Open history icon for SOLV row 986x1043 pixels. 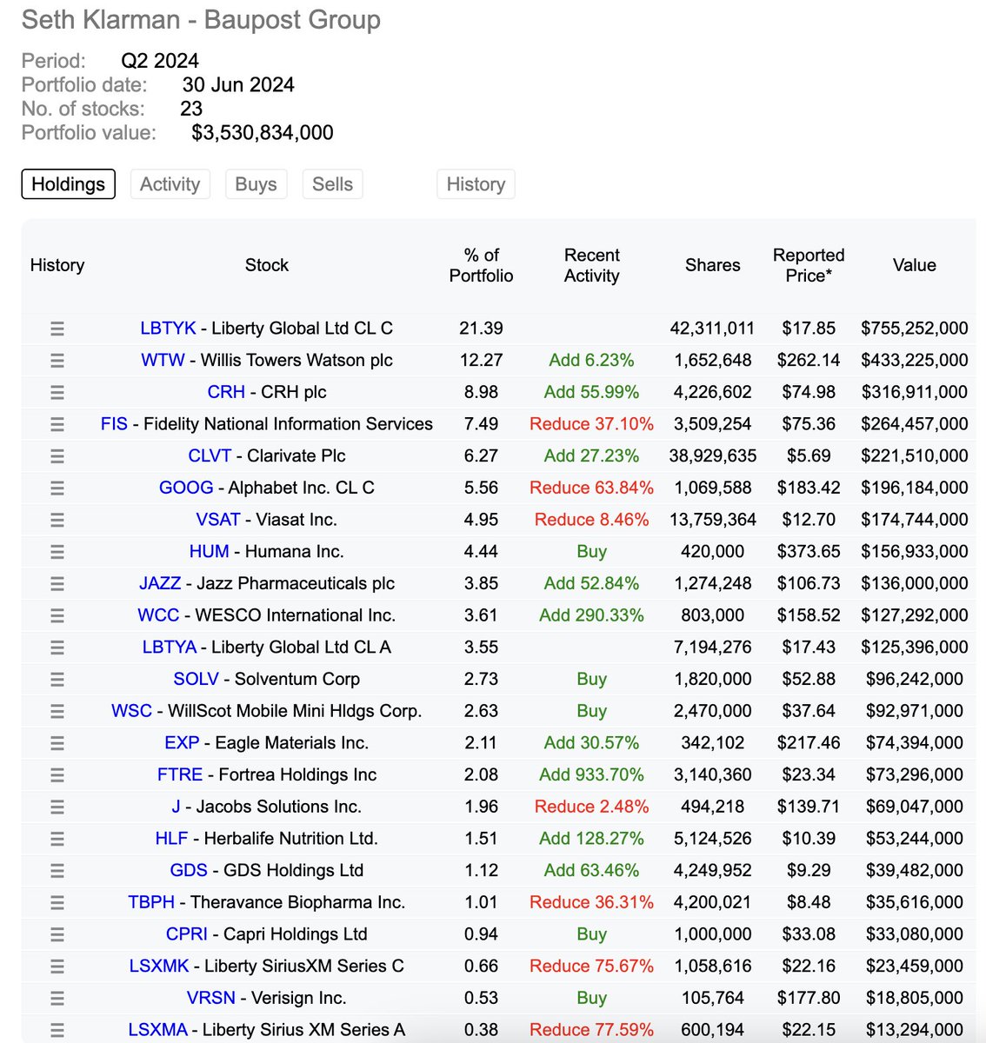pyautogui.click(x=57, y=679)
